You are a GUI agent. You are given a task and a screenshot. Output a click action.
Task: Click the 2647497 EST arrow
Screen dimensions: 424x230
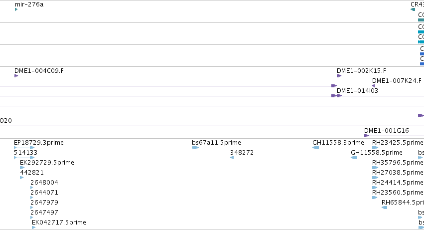click(32, 218)
